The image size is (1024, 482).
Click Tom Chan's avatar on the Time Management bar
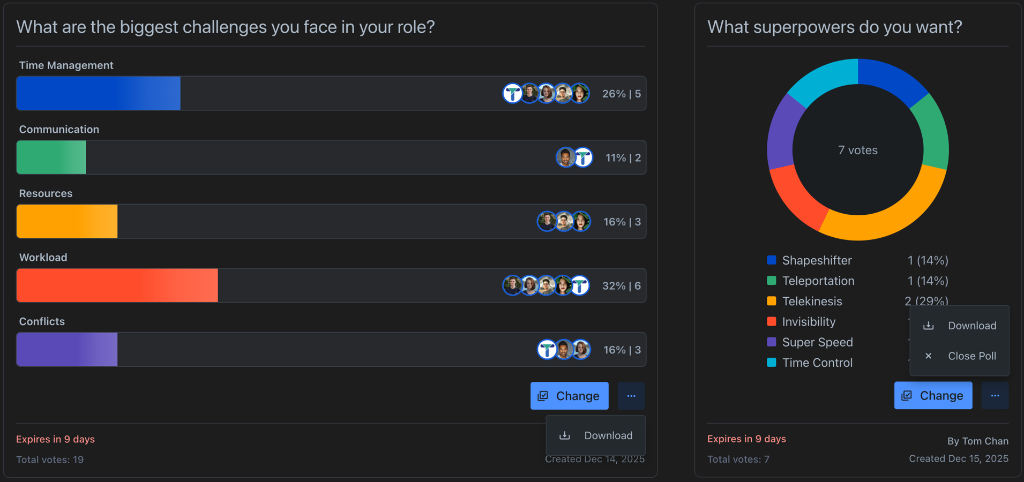513,93
